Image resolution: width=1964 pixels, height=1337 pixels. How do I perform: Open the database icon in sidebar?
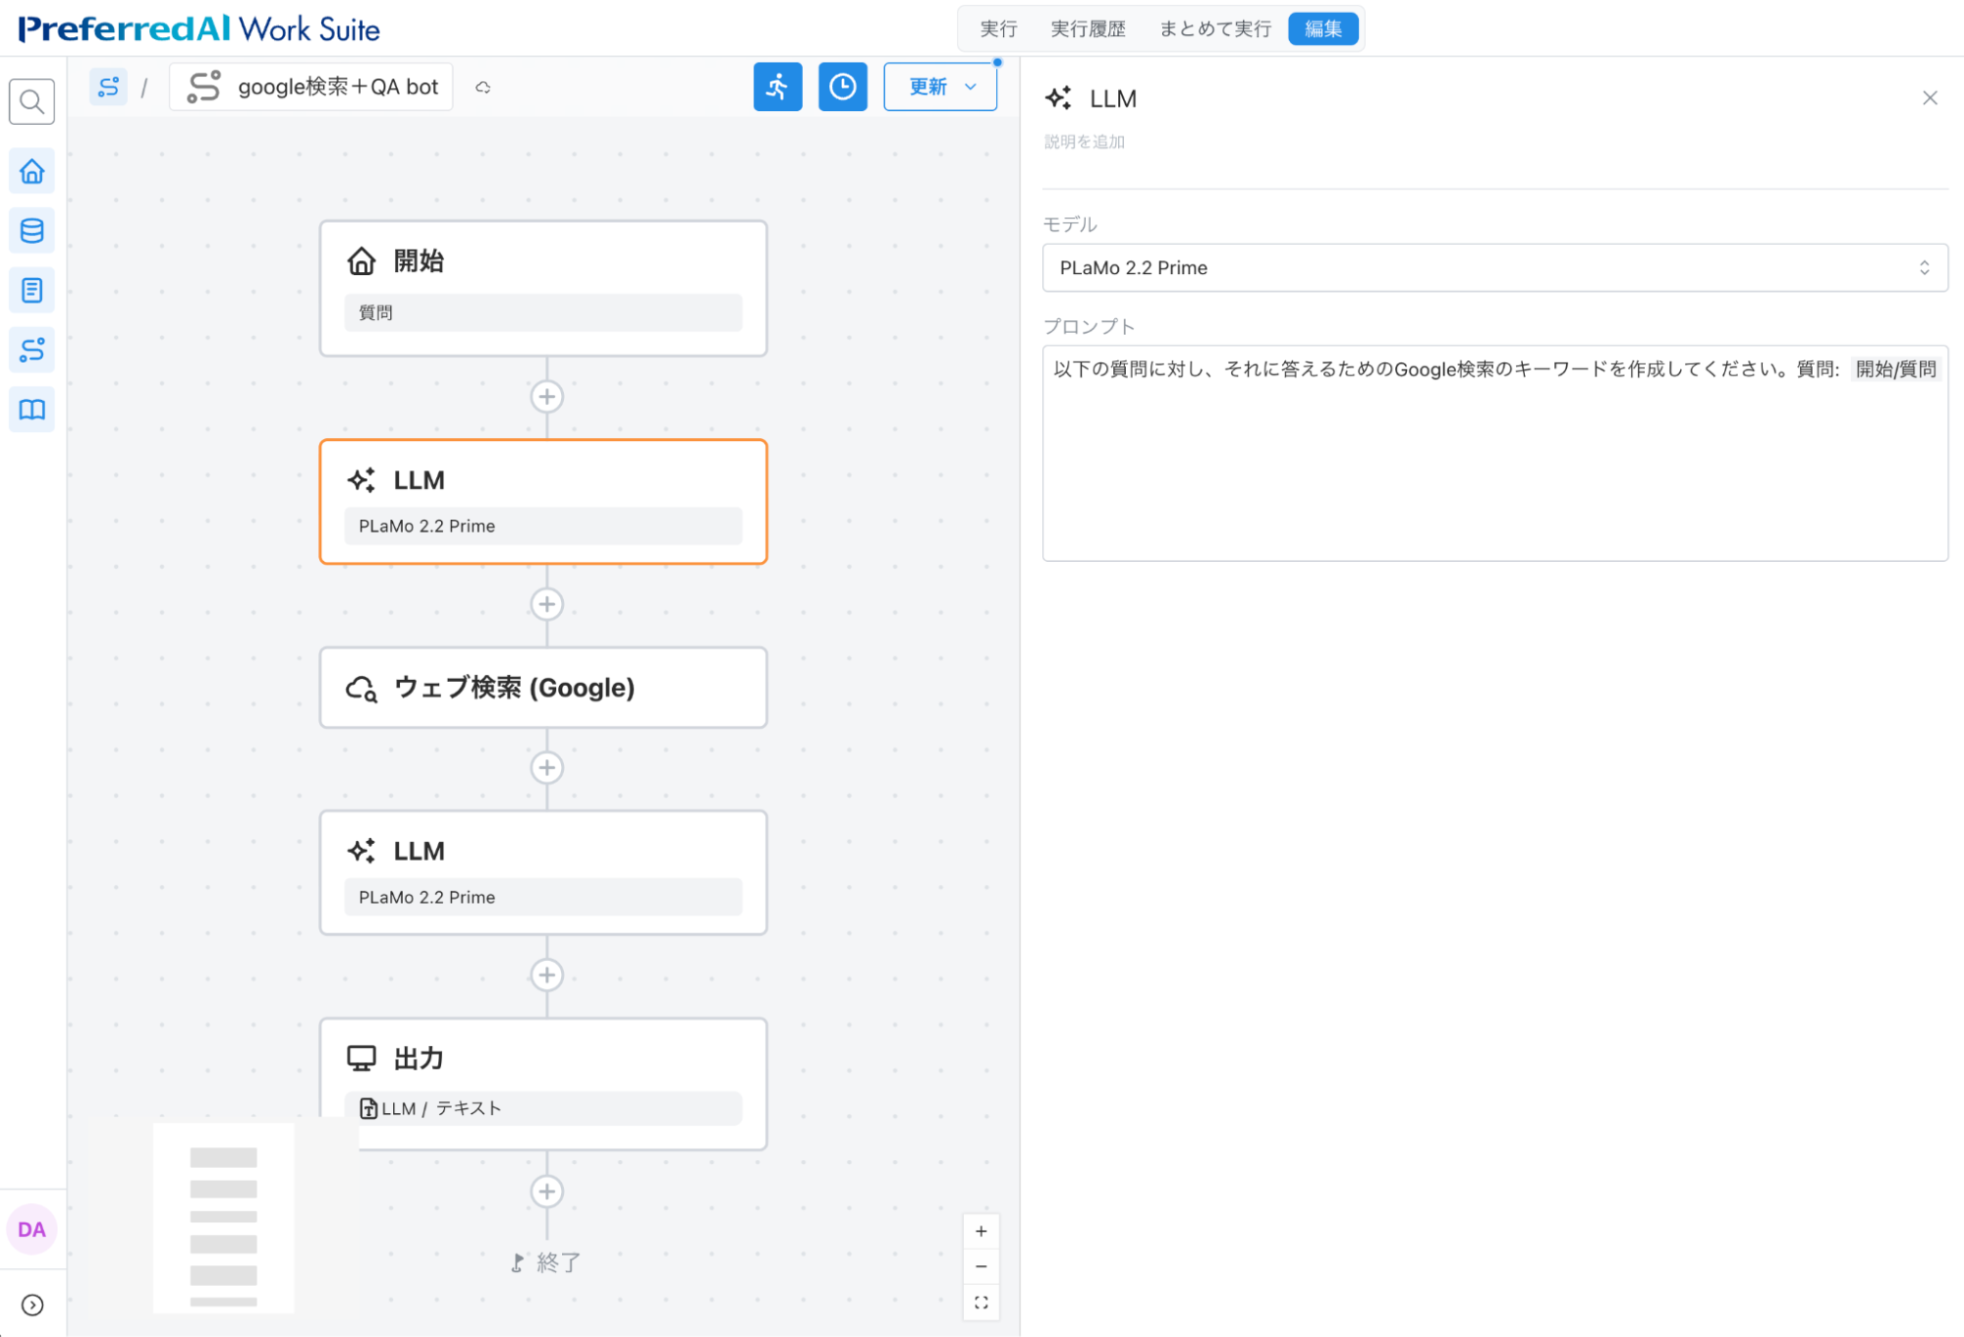31,231
